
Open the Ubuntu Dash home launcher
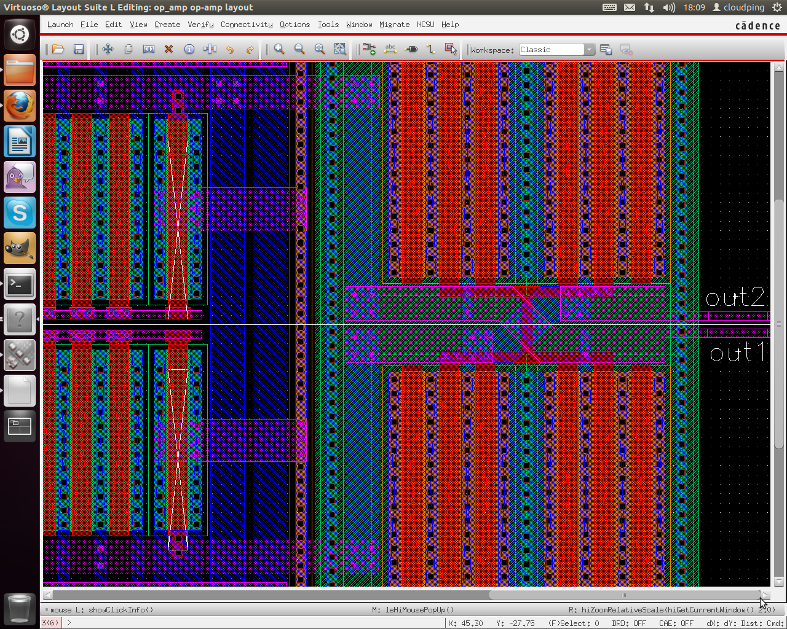point(20,34)
